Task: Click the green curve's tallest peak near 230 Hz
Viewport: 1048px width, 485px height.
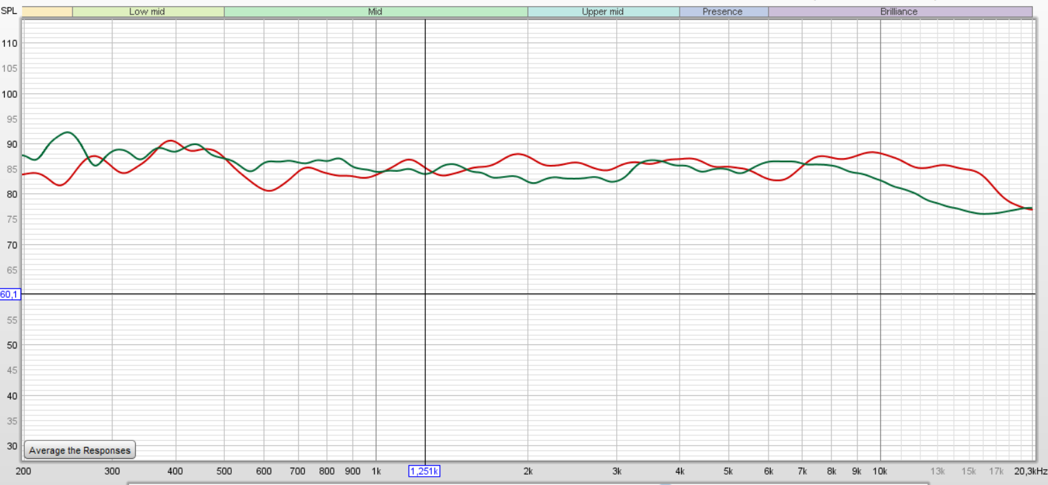Action: [x=66, y=132]
